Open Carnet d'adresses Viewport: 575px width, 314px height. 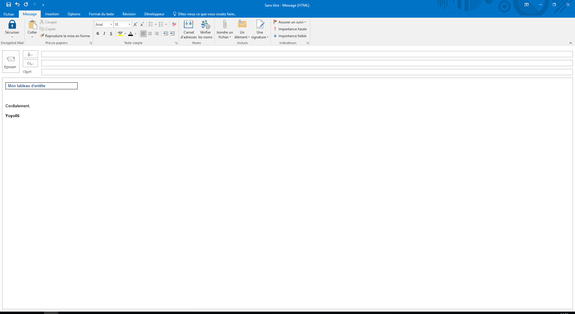(189, 29)
